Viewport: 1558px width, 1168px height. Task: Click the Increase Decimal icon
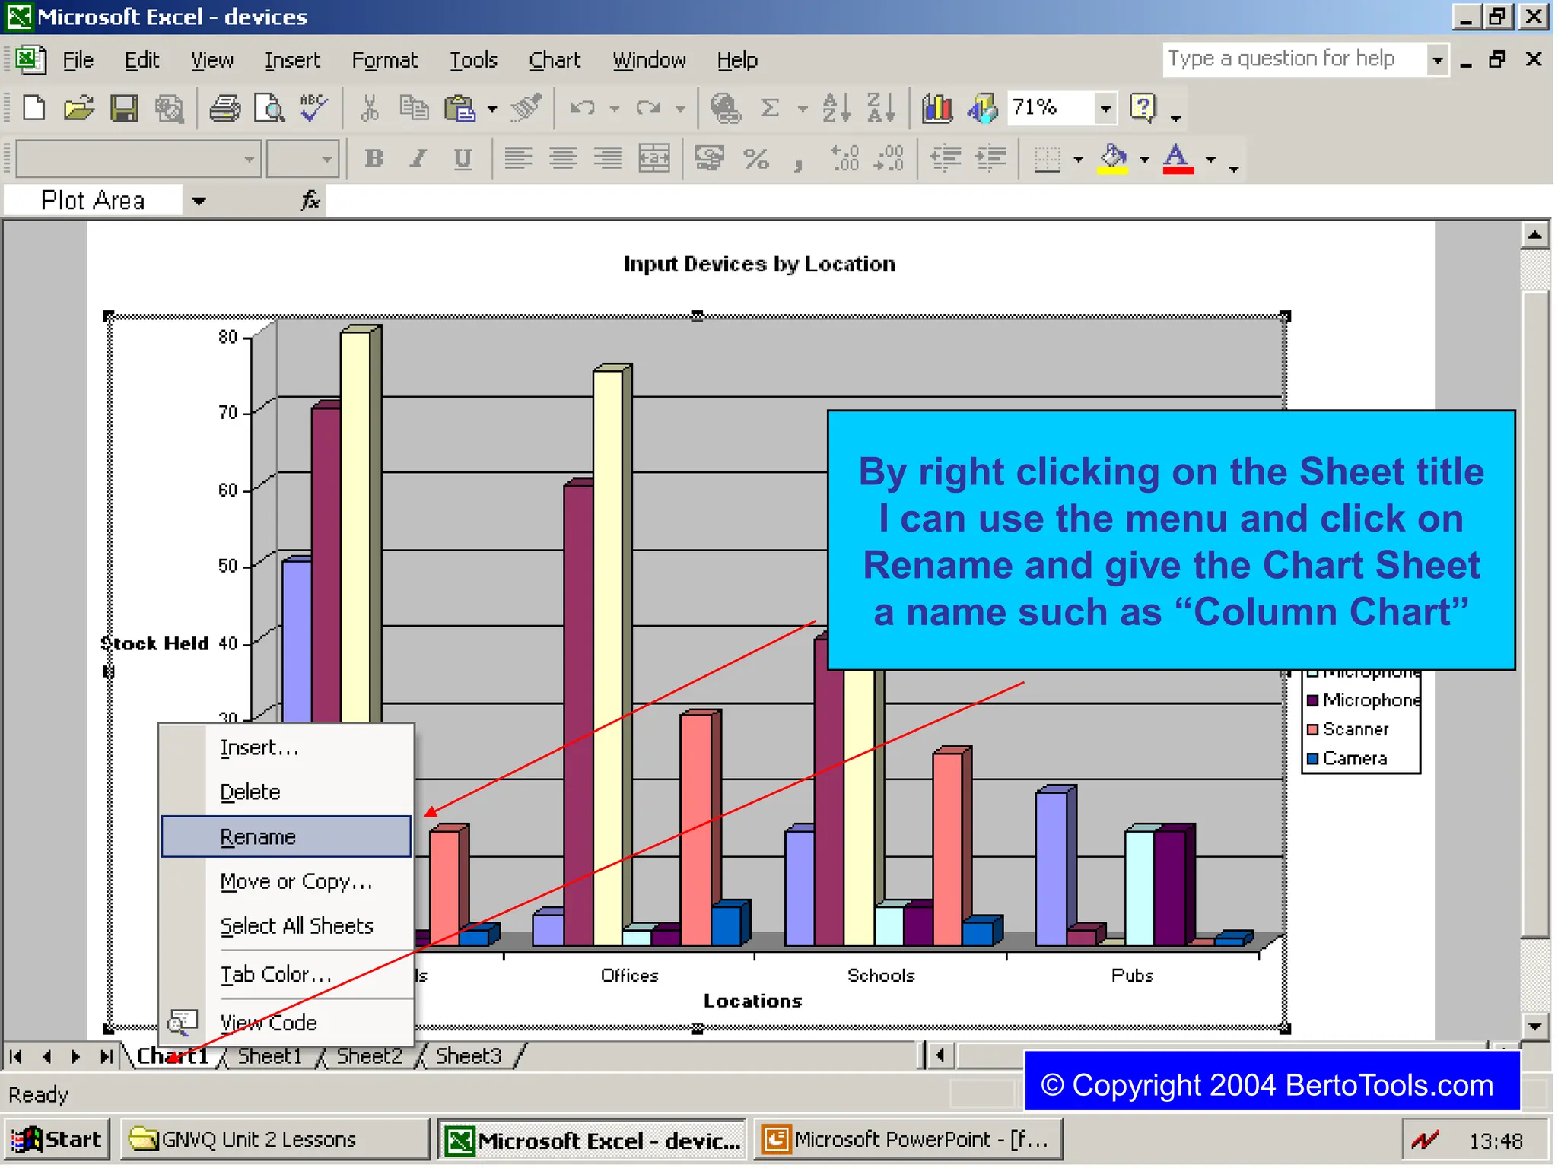pos(844,159)
